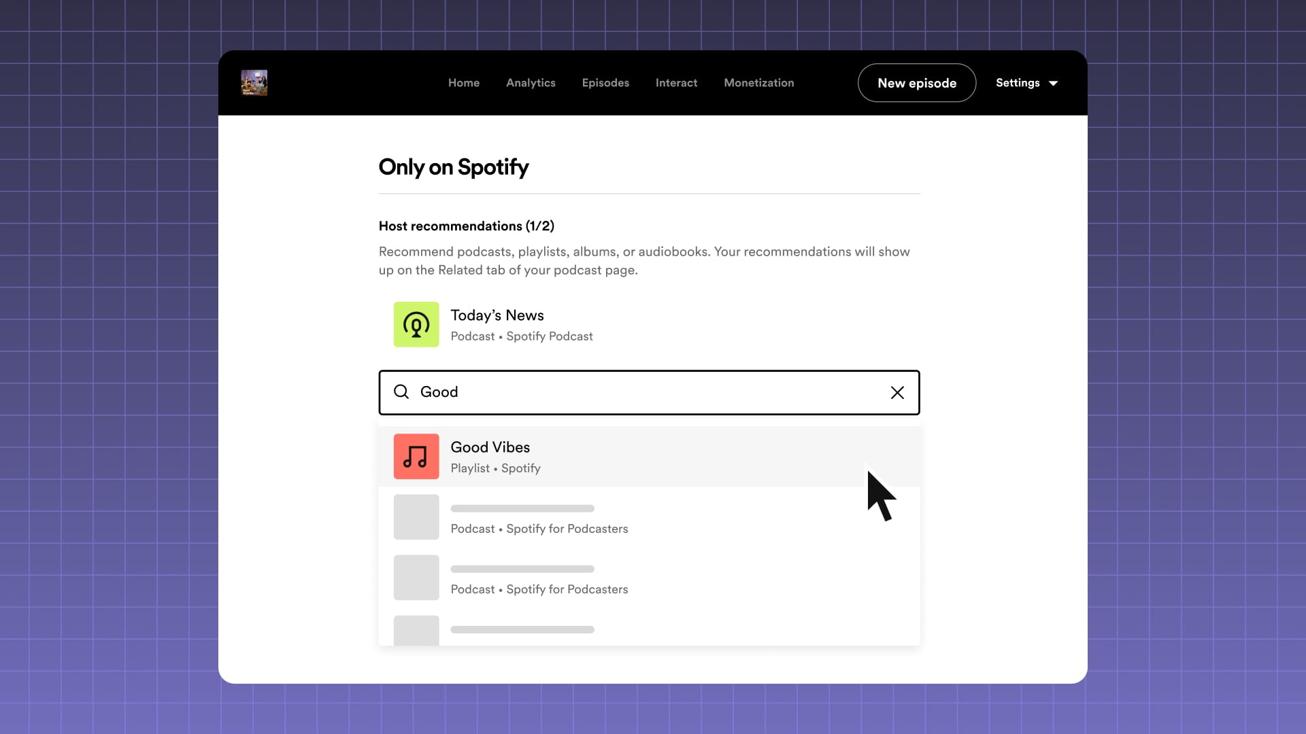Viewport: 1306px width, 734px height.
Task: Open the Interact tab
Action: point(676,83)
